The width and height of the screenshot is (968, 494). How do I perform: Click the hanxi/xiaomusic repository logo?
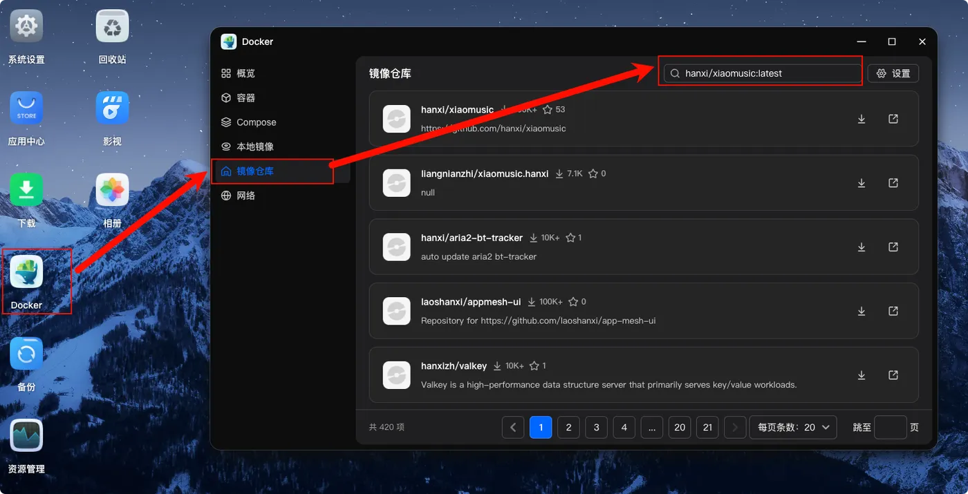click(x=397, y=119)
